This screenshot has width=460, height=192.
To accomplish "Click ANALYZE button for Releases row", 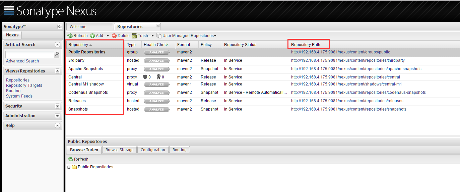I will [x=156, y=101].
